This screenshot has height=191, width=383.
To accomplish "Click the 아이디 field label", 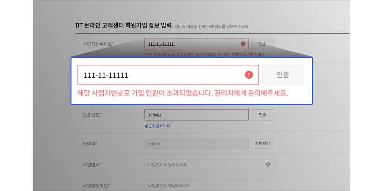I will [x=90, y=143].
